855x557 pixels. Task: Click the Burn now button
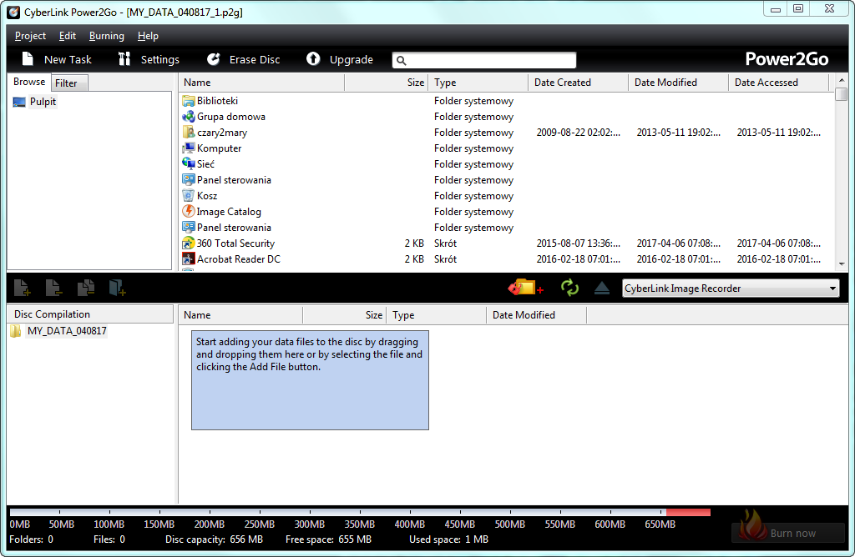[x=788, y=533]
